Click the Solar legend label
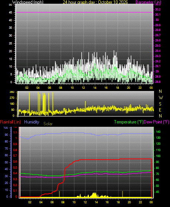 48,124
